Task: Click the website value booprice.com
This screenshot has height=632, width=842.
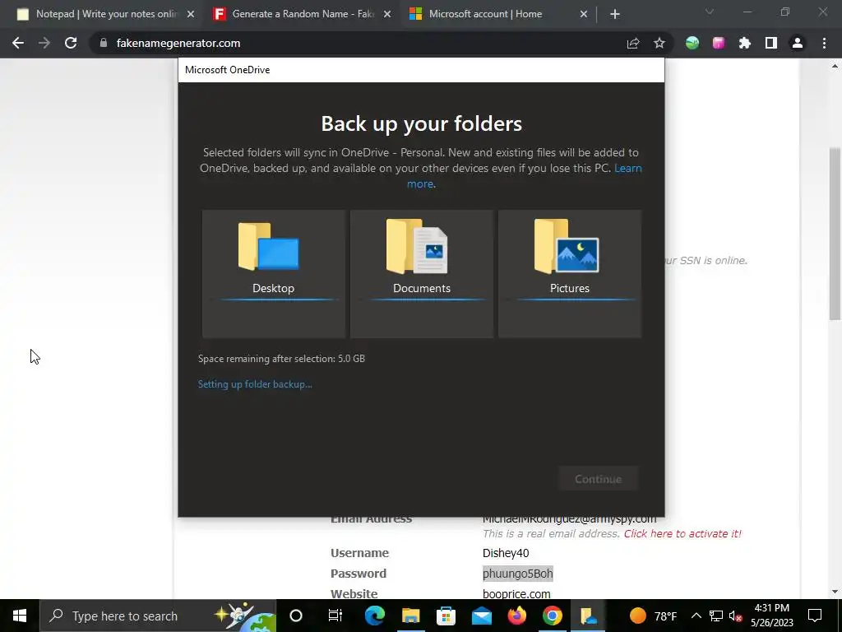Action: coord(516,594)
